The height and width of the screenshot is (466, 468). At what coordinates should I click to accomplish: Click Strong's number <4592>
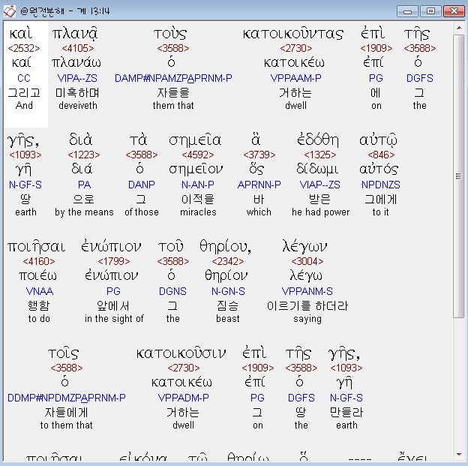pos(198,155)
